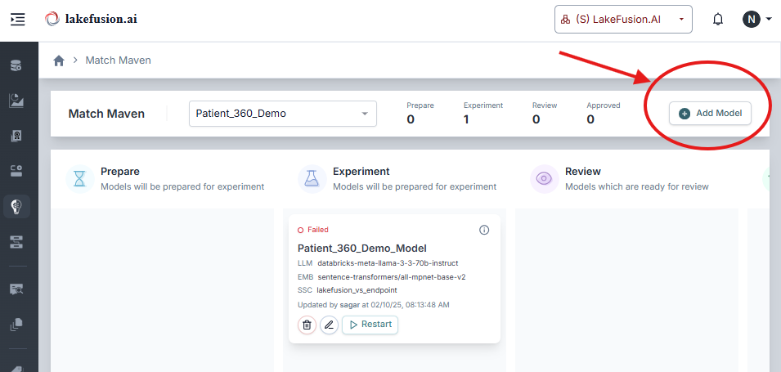The image size is (781, 372).
Task: Click the Updated by sagar timestamp
Action: [x=374, y=304]
